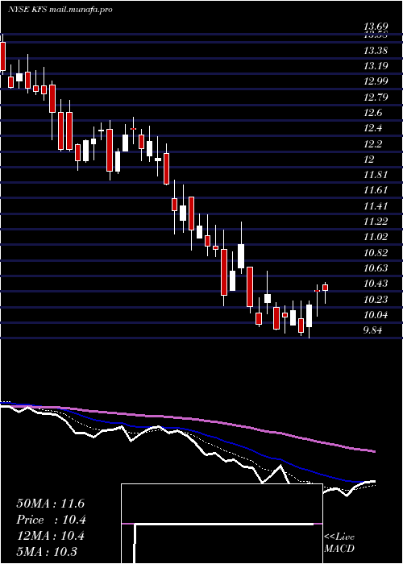Click the 12.79 price axis label
This screenshot has height=564, width=403.
coord(376,97)
